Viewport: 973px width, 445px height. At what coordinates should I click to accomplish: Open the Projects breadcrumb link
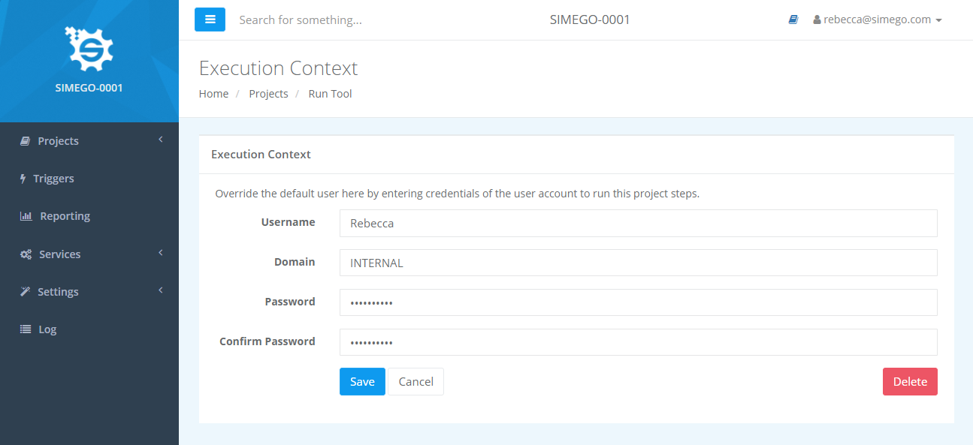(268, 94)
